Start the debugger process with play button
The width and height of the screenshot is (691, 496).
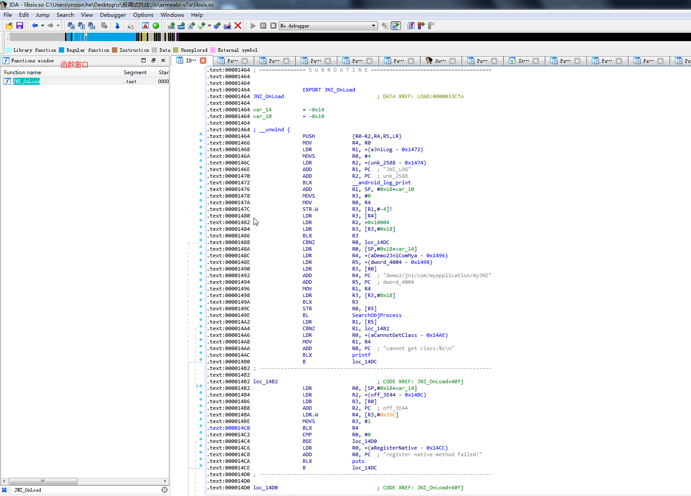tap(253, 26)
